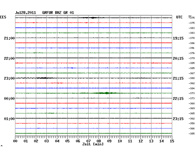Click the 01 minute axis tick label
Image resolution: width=196 pixels, height=149 pixels.
[26, 141]
